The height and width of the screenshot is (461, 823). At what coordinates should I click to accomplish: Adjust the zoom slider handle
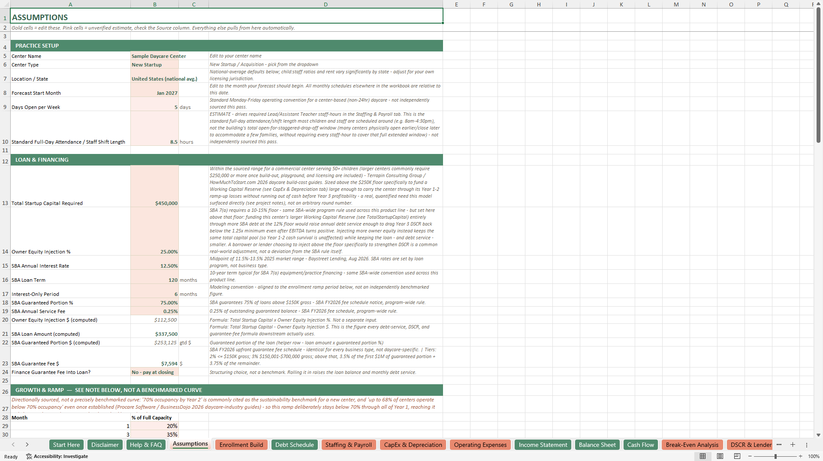[x=775, y=456]
